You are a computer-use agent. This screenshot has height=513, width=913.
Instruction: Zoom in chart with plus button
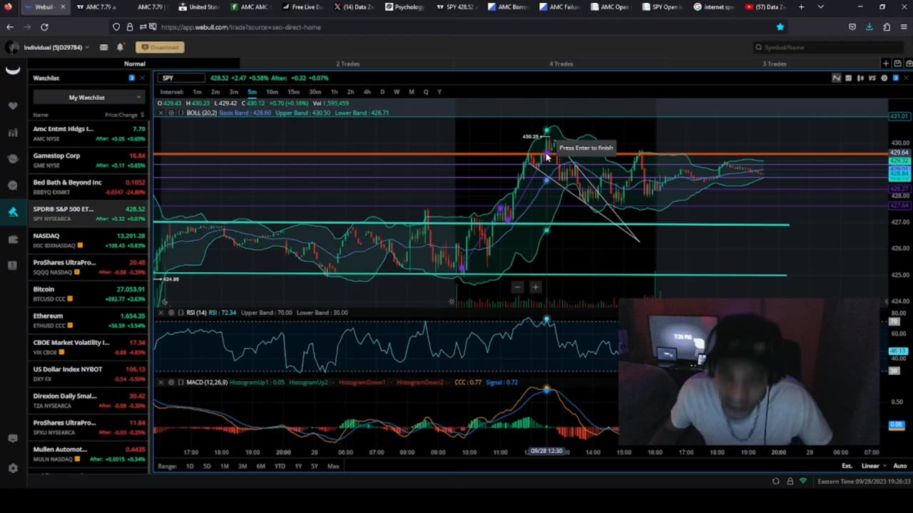coord(536,287)
